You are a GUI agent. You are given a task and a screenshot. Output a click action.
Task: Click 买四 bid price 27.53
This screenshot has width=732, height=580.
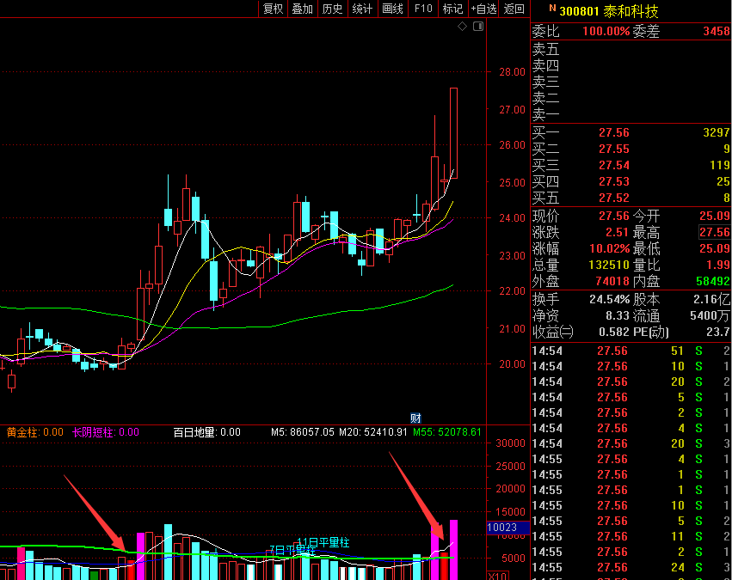(x=614, y=182)
